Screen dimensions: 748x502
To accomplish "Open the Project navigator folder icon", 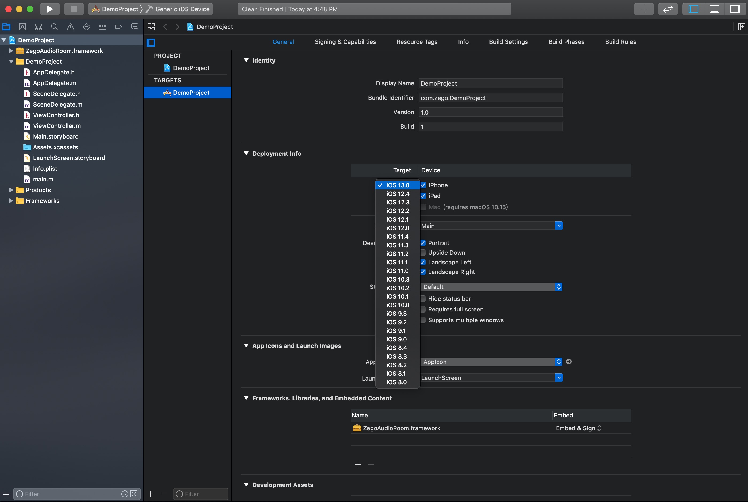I will click(6, 26).
